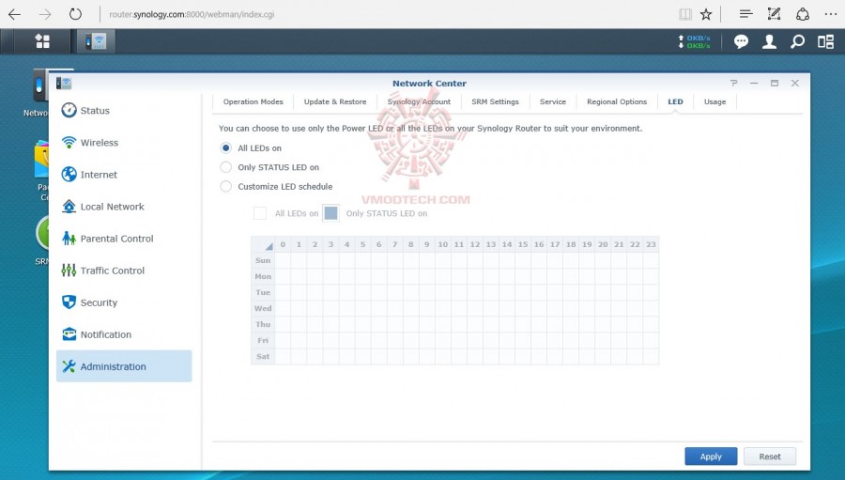Click the Wed row header in schedule
Screen dimensions: 845x480
263,308
